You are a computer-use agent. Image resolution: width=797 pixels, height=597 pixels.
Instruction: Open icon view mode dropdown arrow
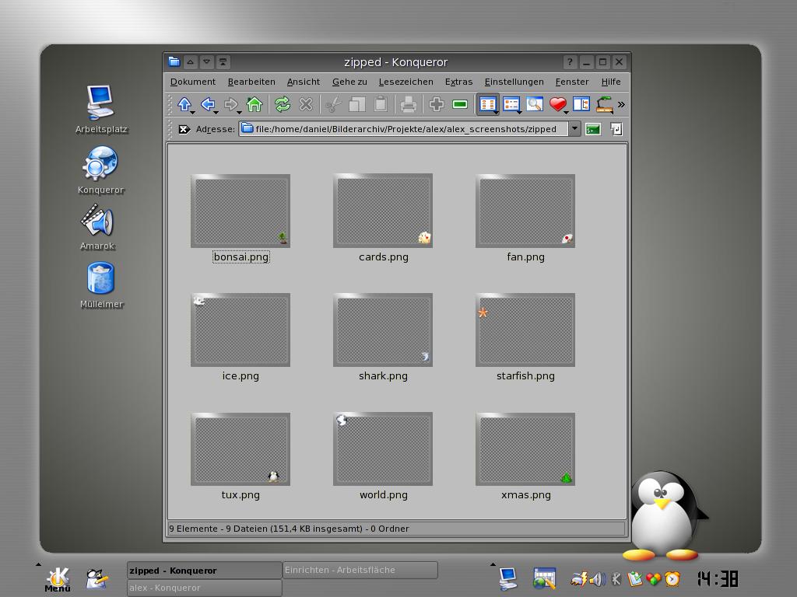pos(496,112)
